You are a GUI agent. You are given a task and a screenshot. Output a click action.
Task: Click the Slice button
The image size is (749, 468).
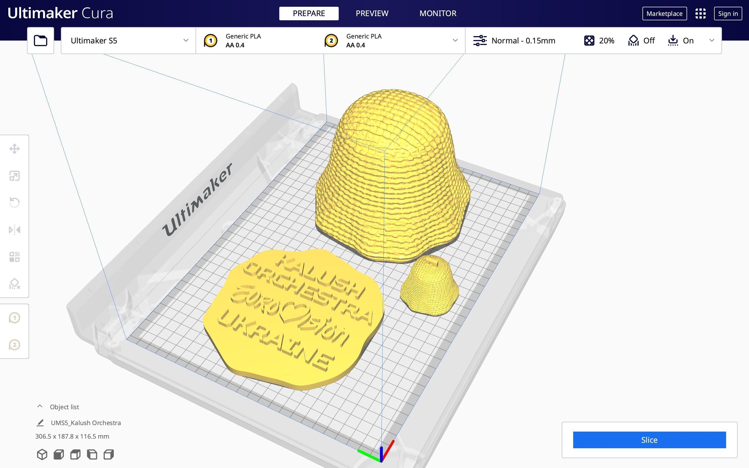click(649, 440)
